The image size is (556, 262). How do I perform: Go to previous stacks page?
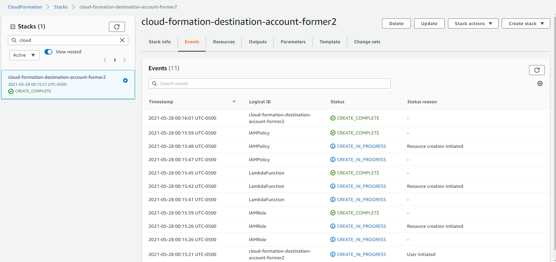pyautogui.click(x=105, y=60)
